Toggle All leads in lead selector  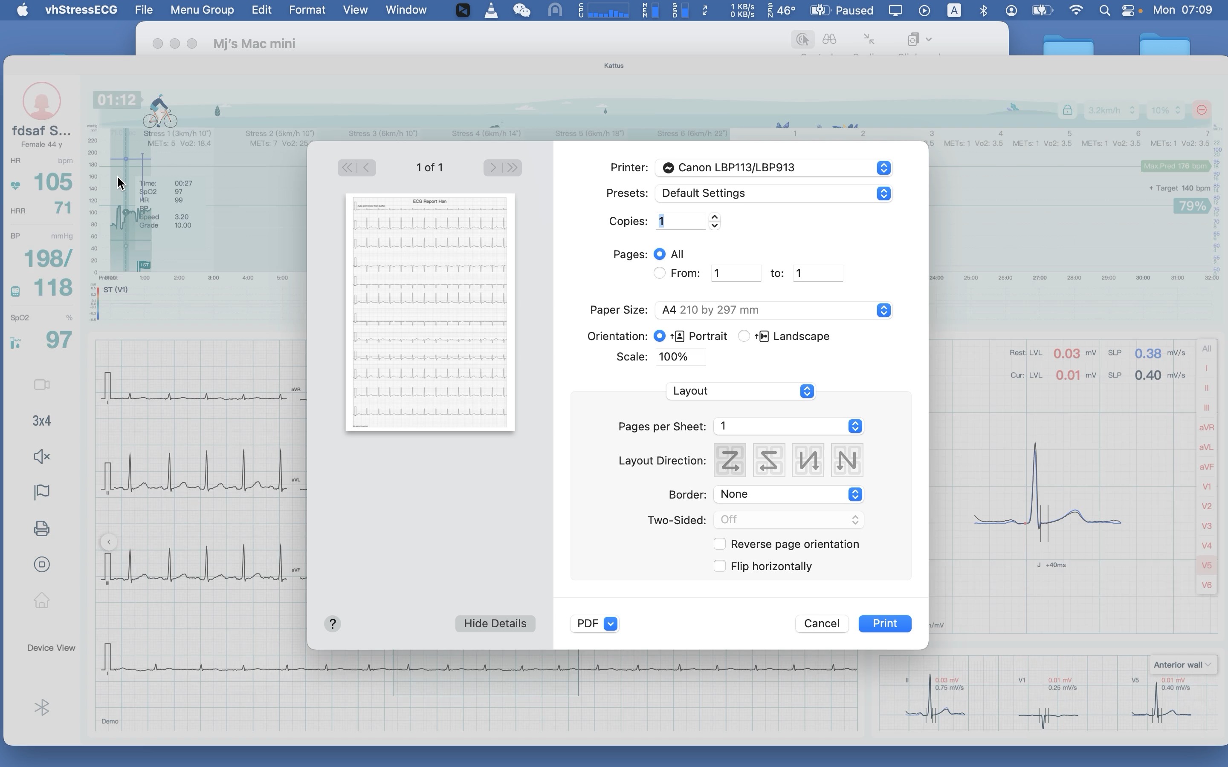click(1206, 349)
